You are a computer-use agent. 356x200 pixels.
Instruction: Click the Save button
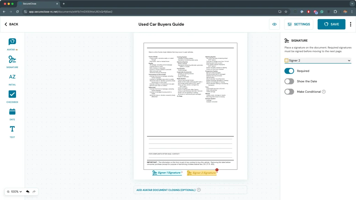[331, 24]
